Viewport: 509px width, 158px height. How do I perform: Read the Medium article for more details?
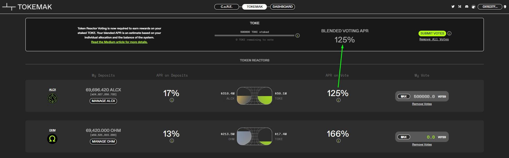[119, 42]
